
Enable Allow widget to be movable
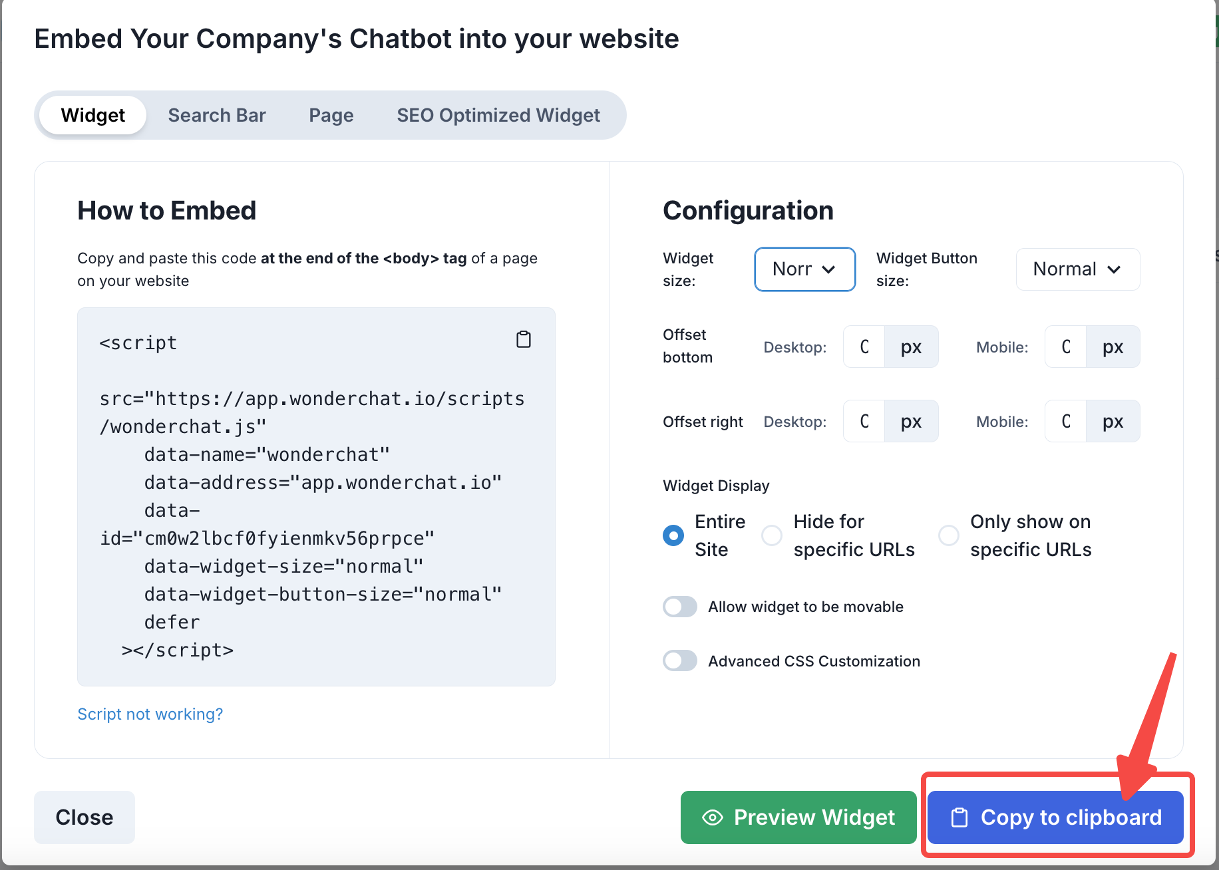pyautogui.click(x=680, y=607)
